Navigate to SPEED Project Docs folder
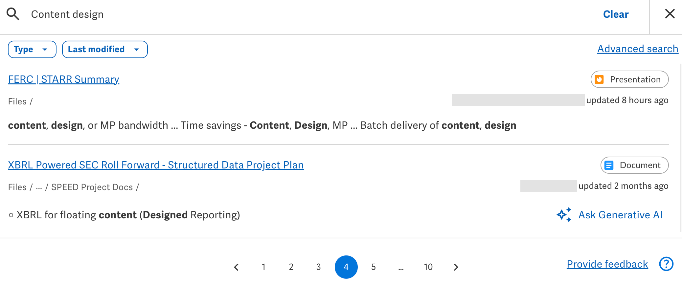This screenshot has width=682, height=285. click(x=93, y=187)
